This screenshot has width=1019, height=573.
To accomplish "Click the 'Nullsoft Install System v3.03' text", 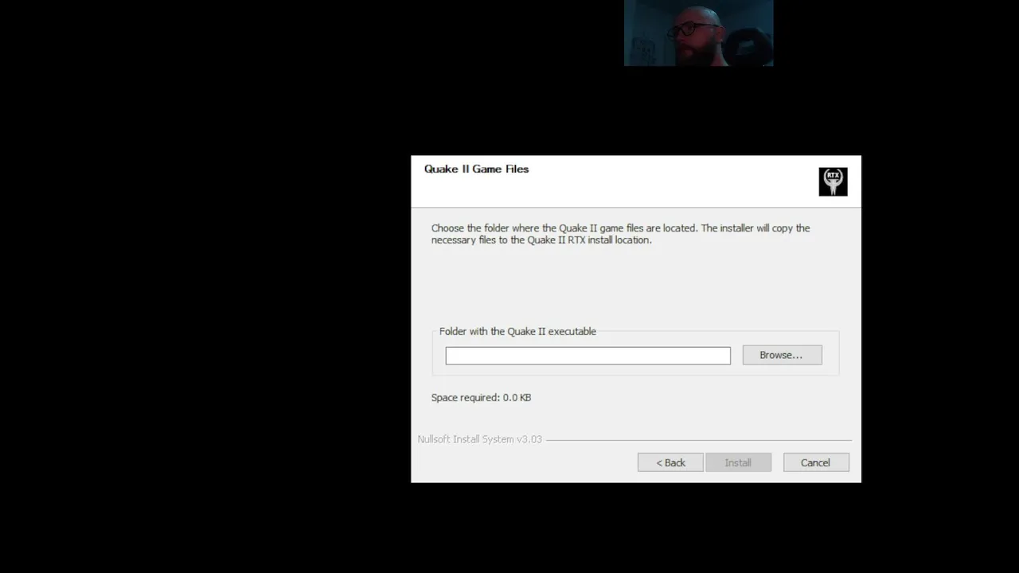I will coord(479,439).
